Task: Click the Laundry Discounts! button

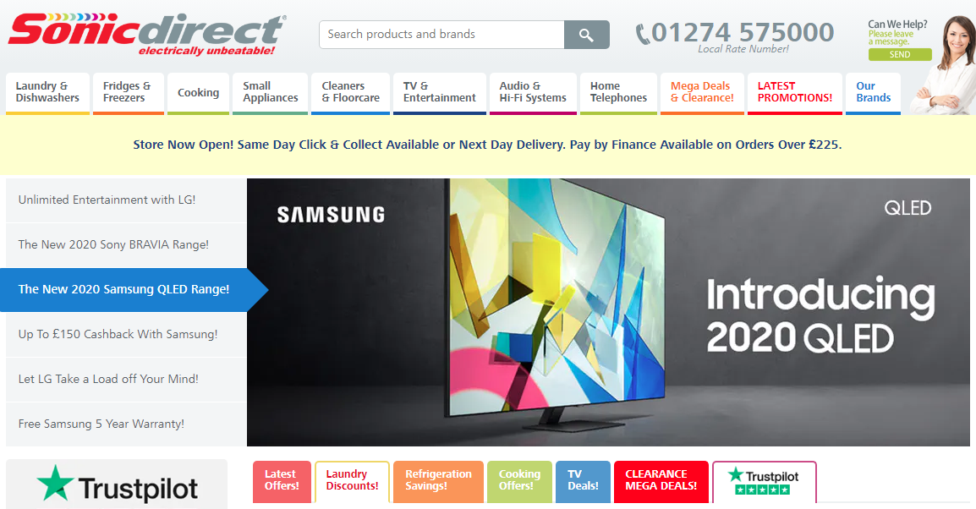Action: point(353,482)
